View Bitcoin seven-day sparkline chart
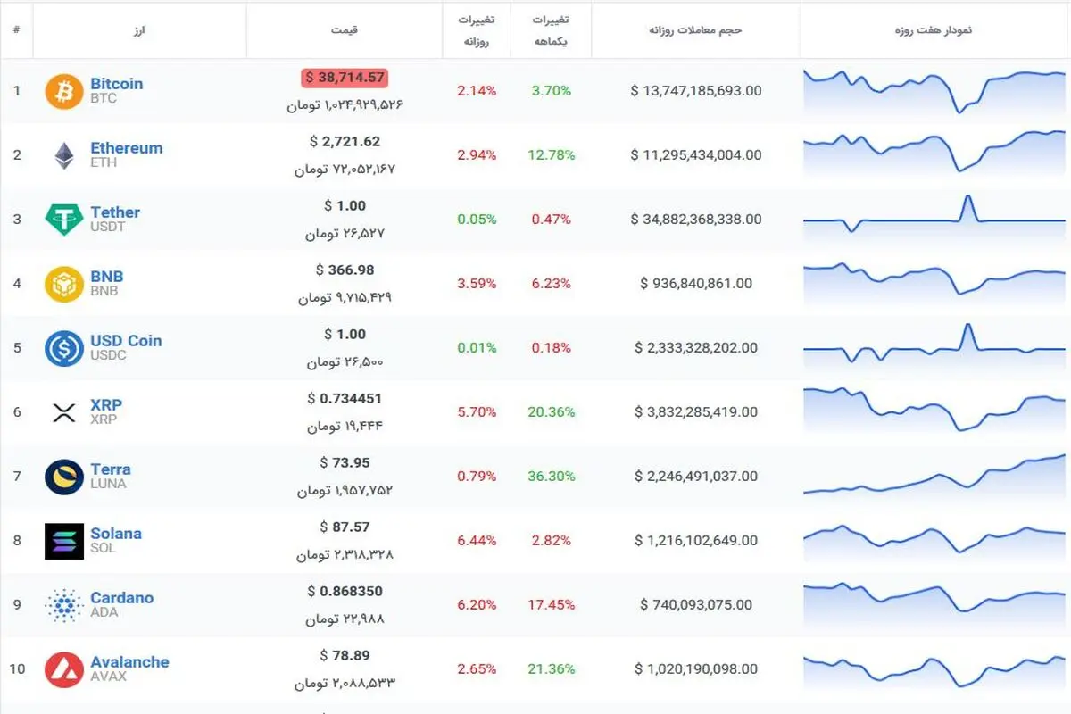Viewport: 1071px width, 714px height. click(x=934, y=91)
